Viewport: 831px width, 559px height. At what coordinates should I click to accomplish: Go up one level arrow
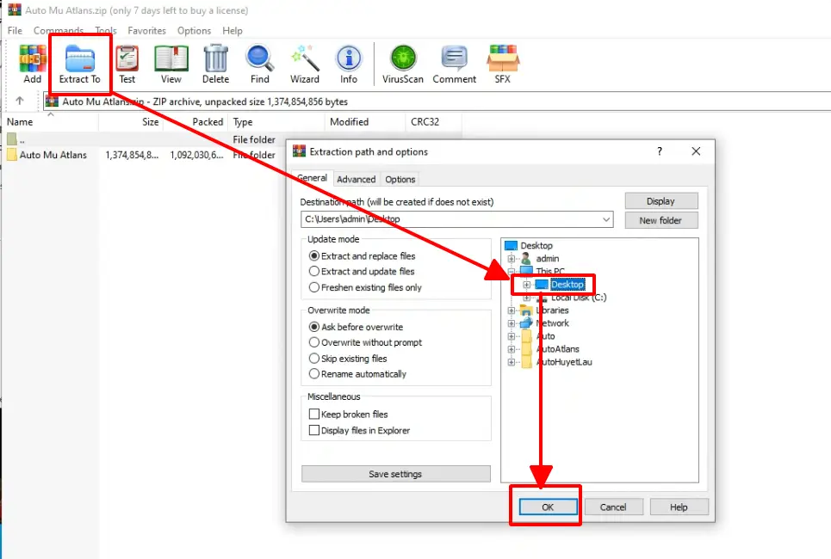20,101
